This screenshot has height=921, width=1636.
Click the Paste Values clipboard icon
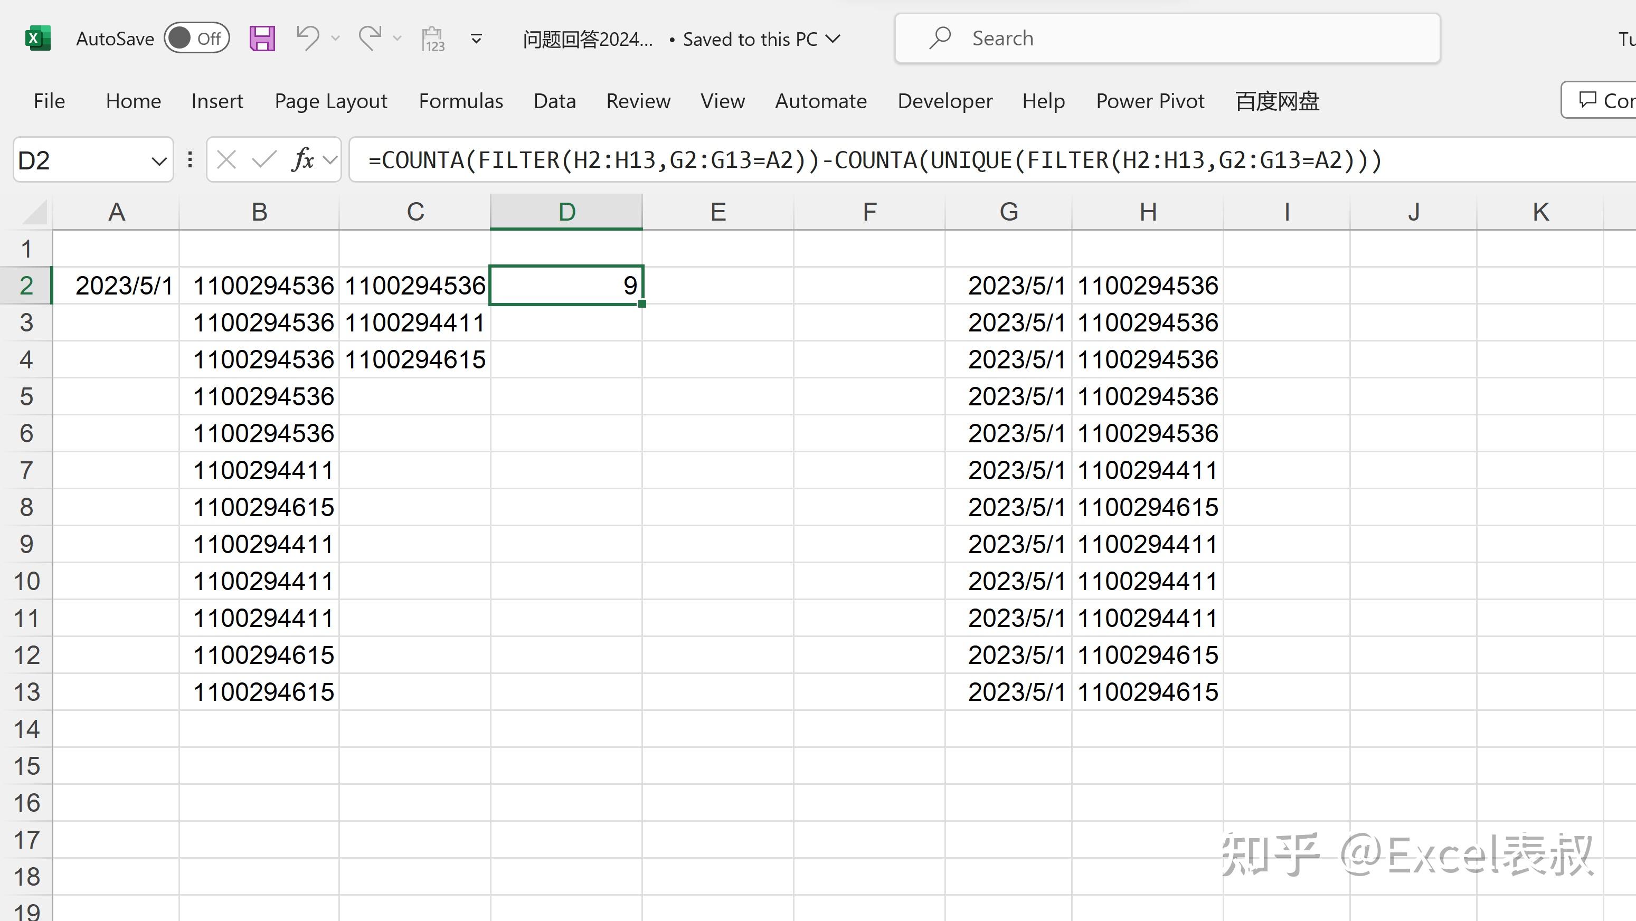pos(433,39)
